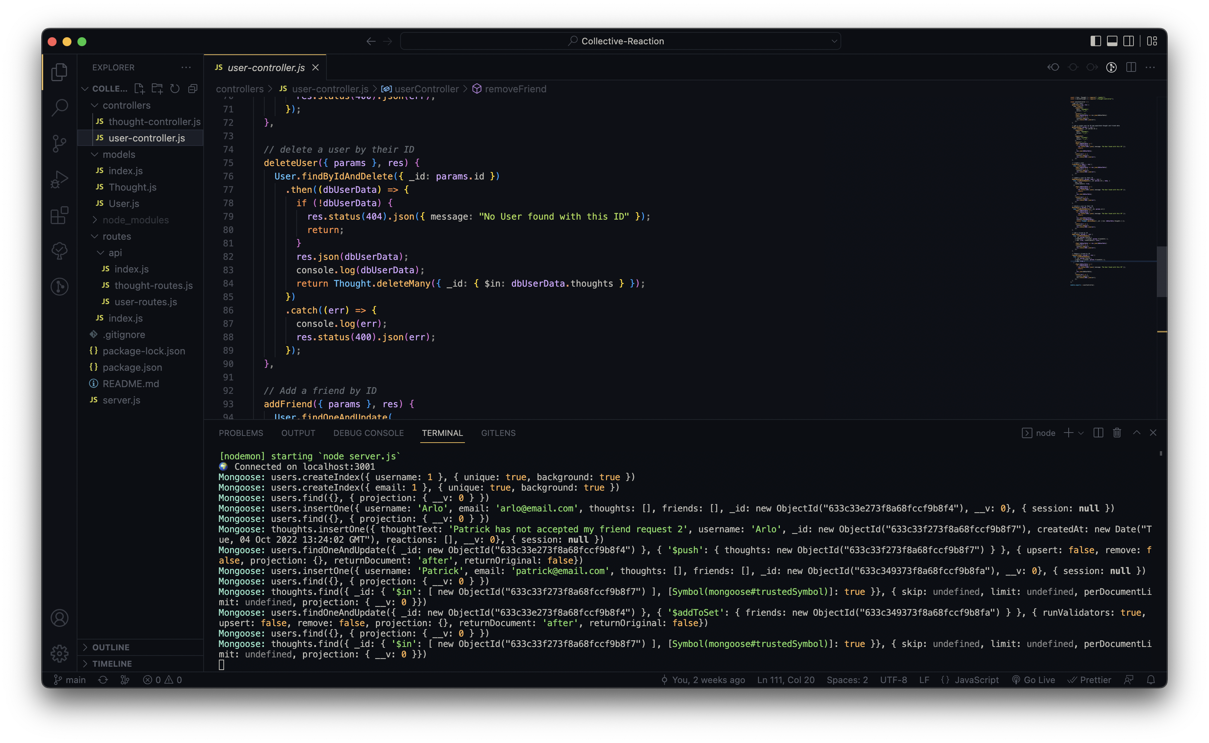1209x743 pixels.
Task: Switch to the DEBUG CONSOLE tab
Action: (369, 433)
